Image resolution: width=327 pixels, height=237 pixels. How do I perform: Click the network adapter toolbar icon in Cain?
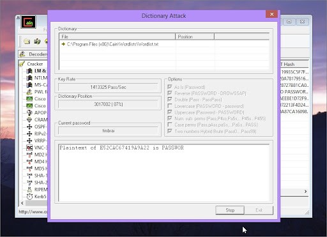pos(37,41)
